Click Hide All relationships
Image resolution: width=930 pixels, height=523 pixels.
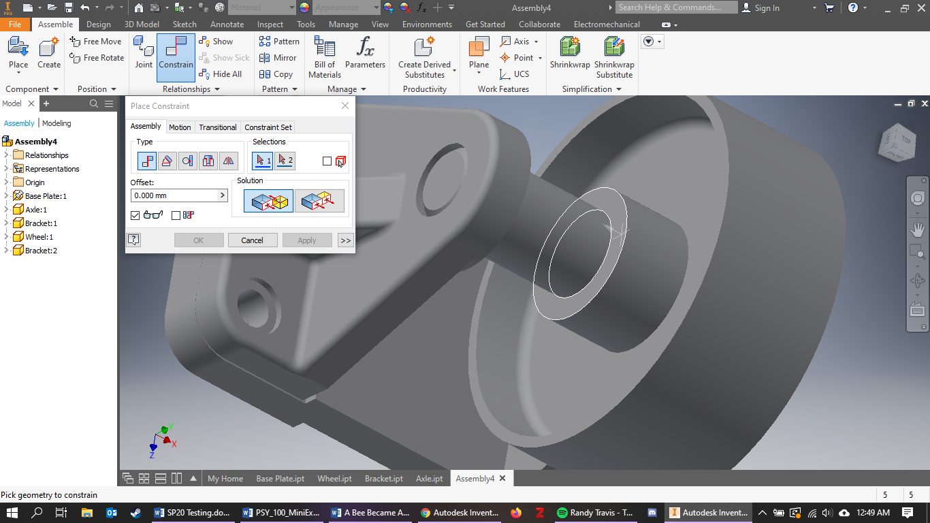(x=221, y=74)
